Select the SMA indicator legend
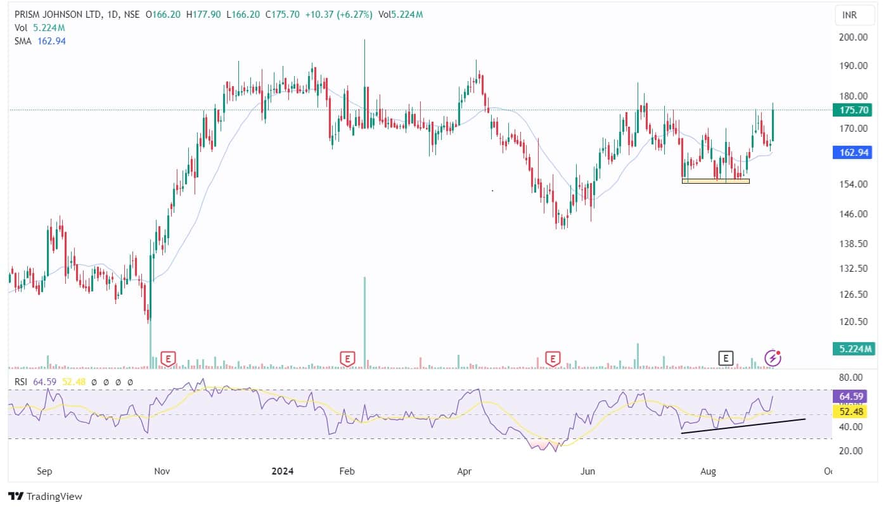Screen dimensions: 886x510 (22, 41)
